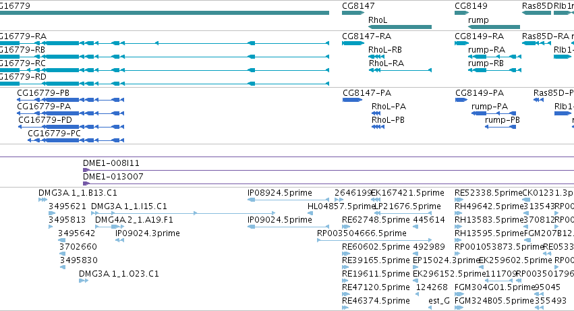The height and width of the screenshot is (311, 574).
Task: Select the CG16779-PA protein label
Action: (44, 107)
